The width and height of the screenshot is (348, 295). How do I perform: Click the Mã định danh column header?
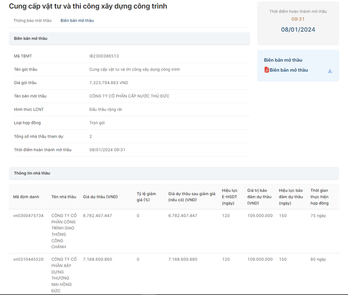pos(26,197)
